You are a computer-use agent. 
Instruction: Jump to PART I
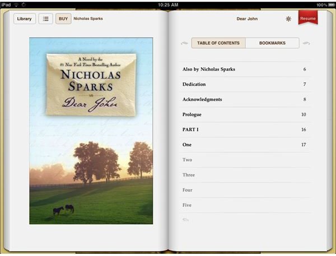tap(245, 129)
